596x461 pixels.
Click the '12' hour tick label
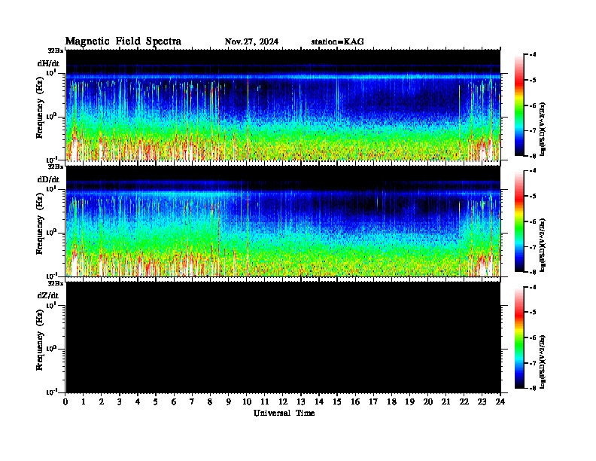click(x=283, y=402)
